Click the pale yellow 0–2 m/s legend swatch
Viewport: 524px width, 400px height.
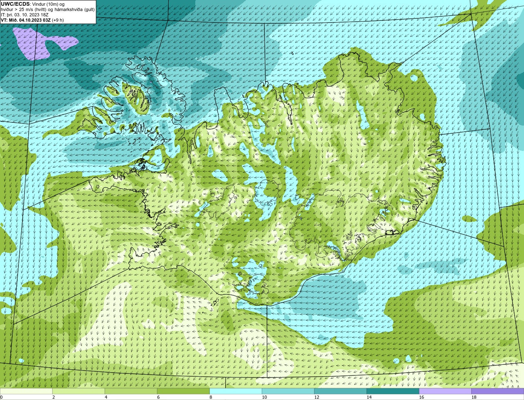[26, 391]
